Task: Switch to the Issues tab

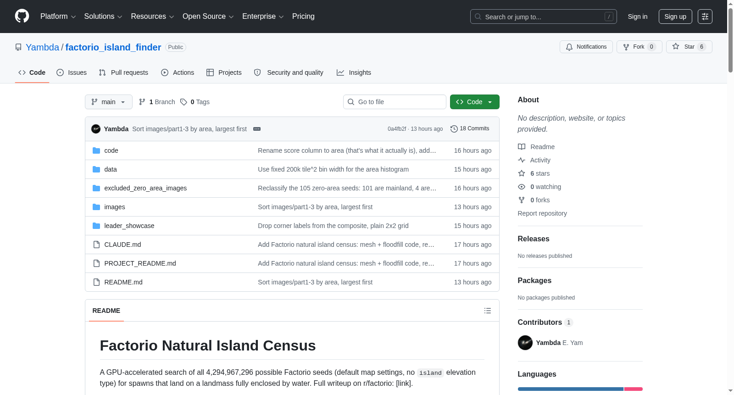Action: (x=72, y=72)
